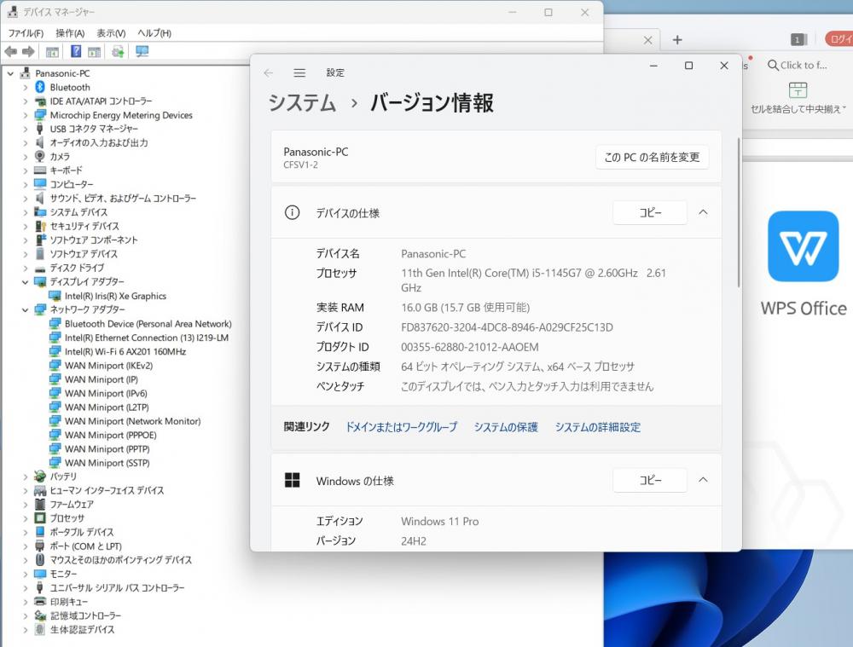Screen dimensions: 853x647
Task: Select WAN Miniport (IKEv2)
Action: pyautogui.click(x=109, y=366)
